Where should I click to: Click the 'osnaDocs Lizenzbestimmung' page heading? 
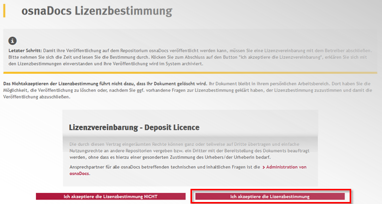tap(97, 11)
